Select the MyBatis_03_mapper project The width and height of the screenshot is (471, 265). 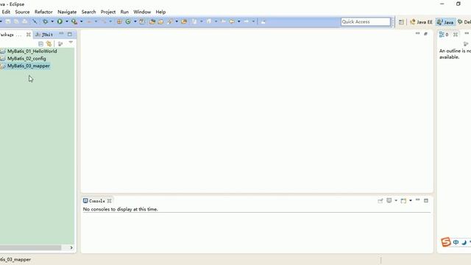pos(29,66)
